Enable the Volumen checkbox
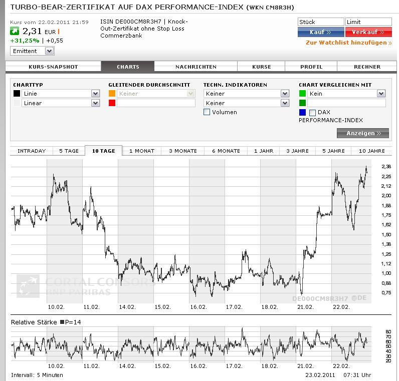This screenshot has width=399, height=381. point(207,112)
